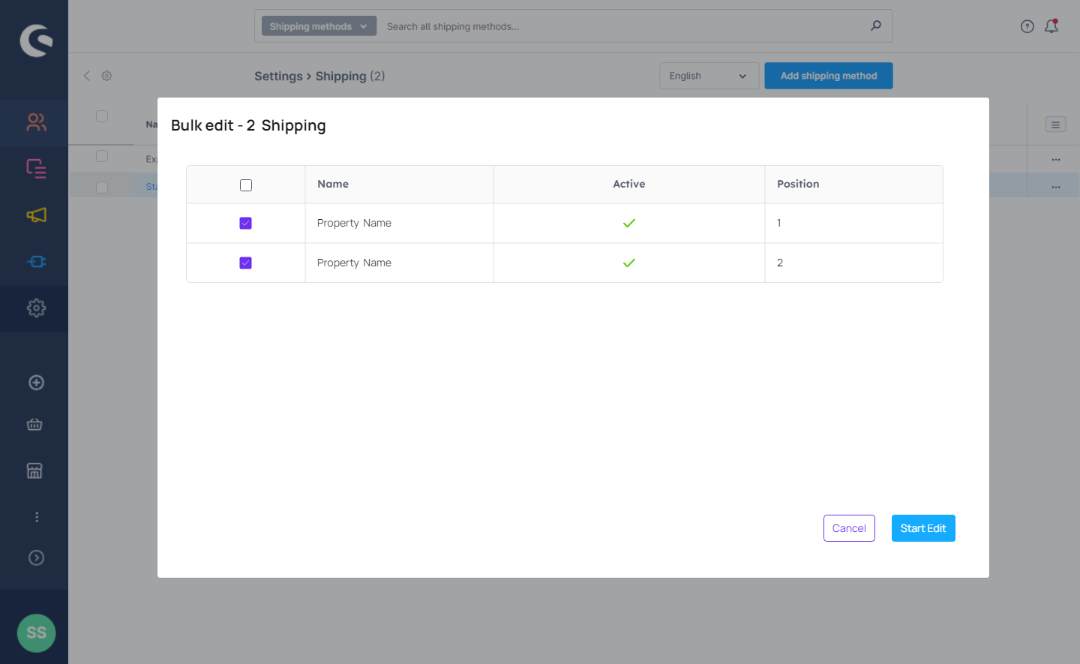This screenshot has width=1080, height=664.
Task: Go back with the left chevron icon
Action: (87, 76)
